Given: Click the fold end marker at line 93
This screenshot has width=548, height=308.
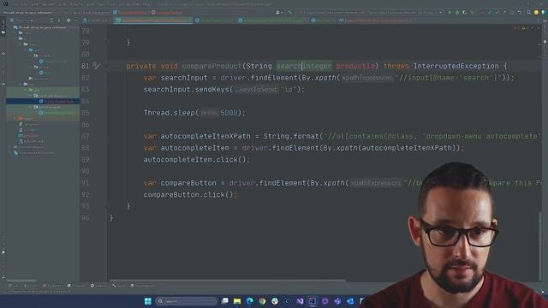Looking at the screenshot, I should 106,206.
